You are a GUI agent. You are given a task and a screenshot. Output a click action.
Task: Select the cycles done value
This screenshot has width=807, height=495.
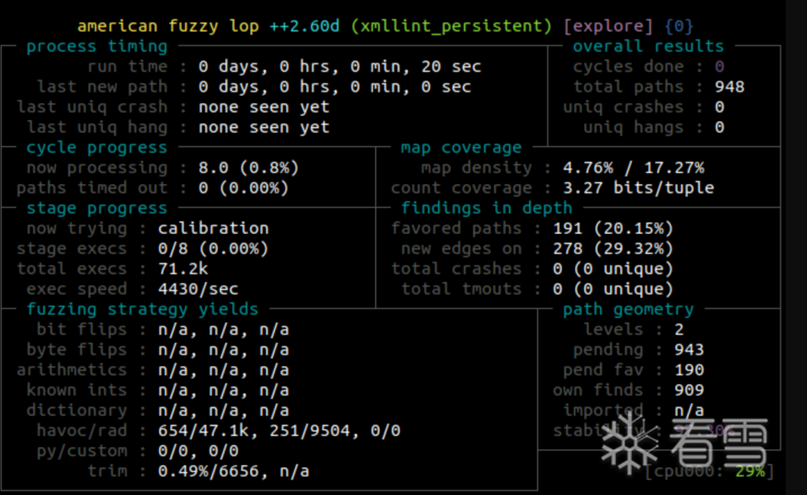tap(720, 66)
